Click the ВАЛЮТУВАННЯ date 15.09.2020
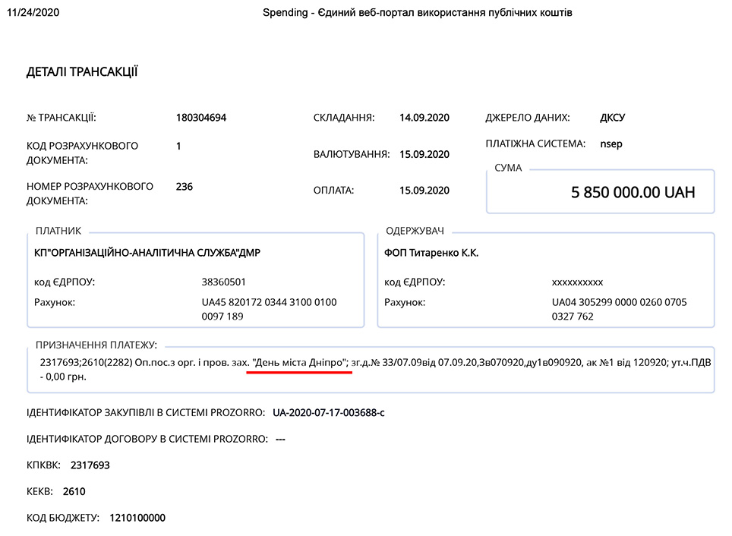This screenshot has width=732, height=536. click(x=424, y=154)
